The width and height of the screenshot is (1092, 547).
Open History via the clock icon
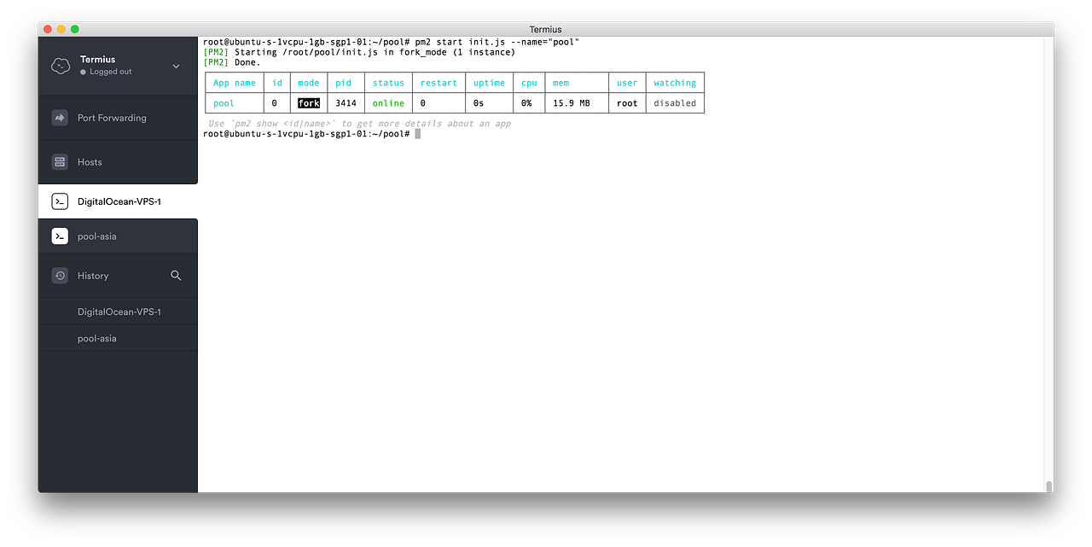[59, 275]
